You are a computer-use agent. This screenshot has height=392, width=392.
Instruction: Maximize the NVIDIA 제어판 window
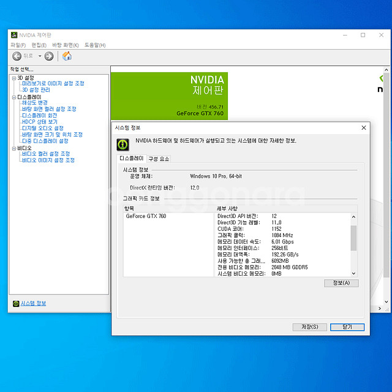363,36
